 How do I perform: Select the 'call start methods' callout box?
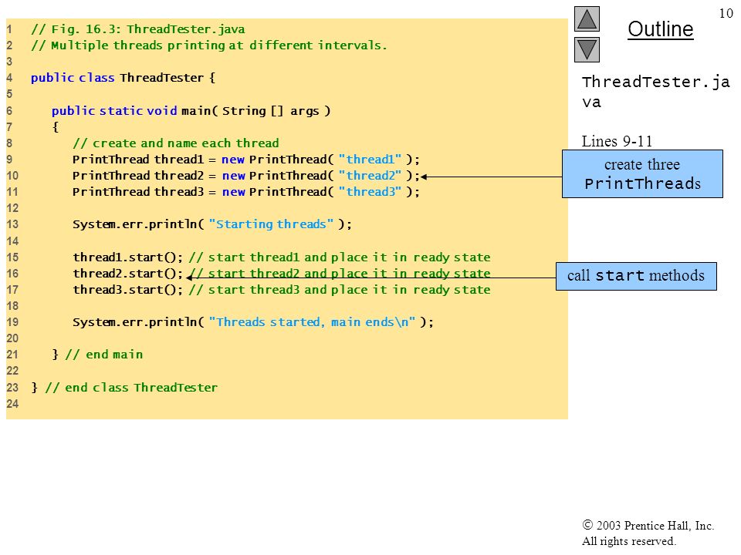[636, 276]
